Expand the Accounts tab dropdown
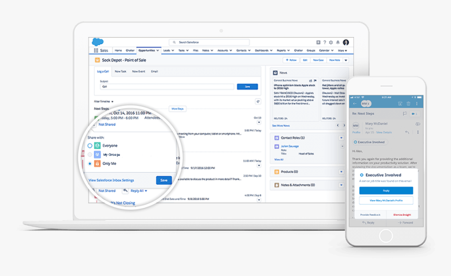451x276 pixels. 231,51
